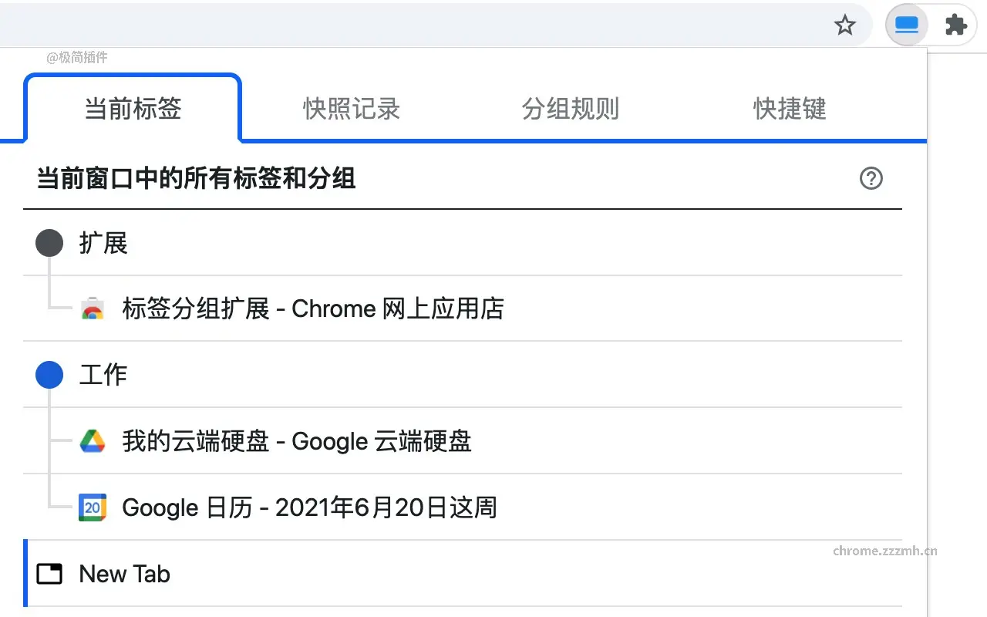
Task: Expand the 当前窗口中的所有标签和分组 header
Action: pos(196,178)
